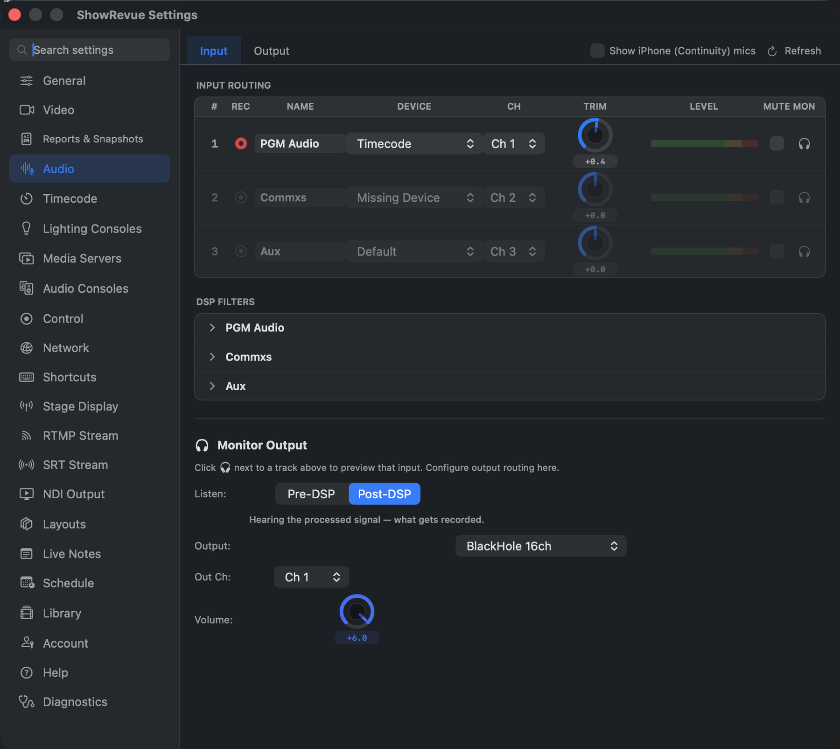Viewport: 840px width, 749px height.
Task: Open Missing Device dropdown for Commxs
Action: tap(414, 198)
